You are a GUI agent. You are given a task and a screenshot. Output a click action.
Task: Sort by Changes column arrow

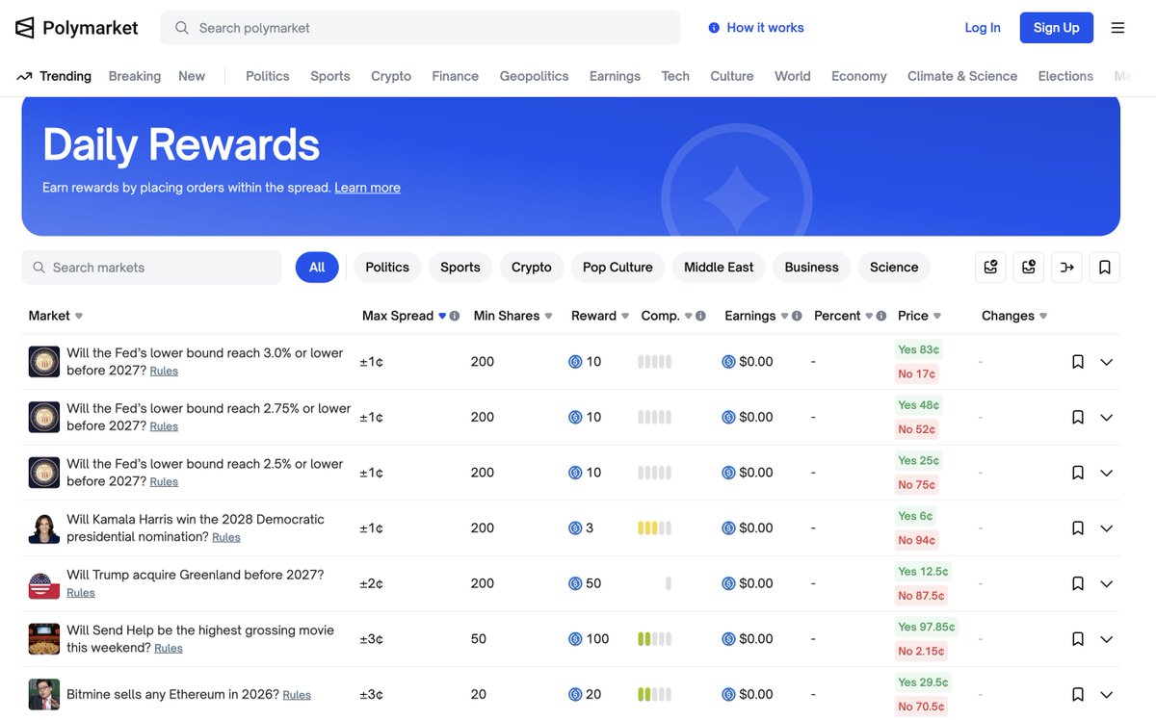pyautogui.click(x=1043, y=316)
